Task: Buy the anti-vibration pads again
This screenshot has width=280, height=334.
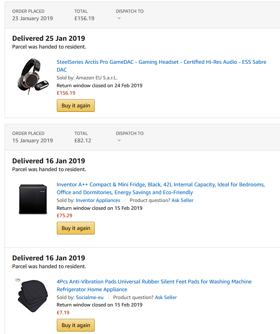Action: click(76, 325)
